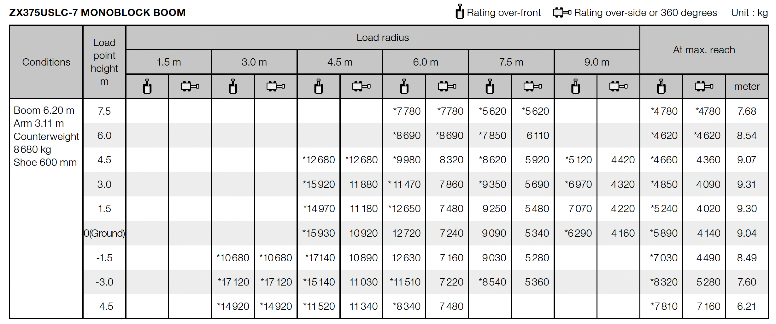Select the '*9980' capacity cell
This screenshot has width=776, height=324.
pos(407,160)
